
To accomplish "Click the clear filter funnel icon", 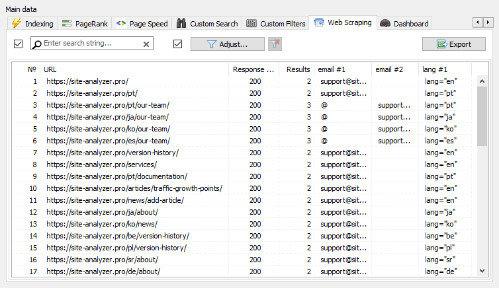I will click(x=275, y=44).
